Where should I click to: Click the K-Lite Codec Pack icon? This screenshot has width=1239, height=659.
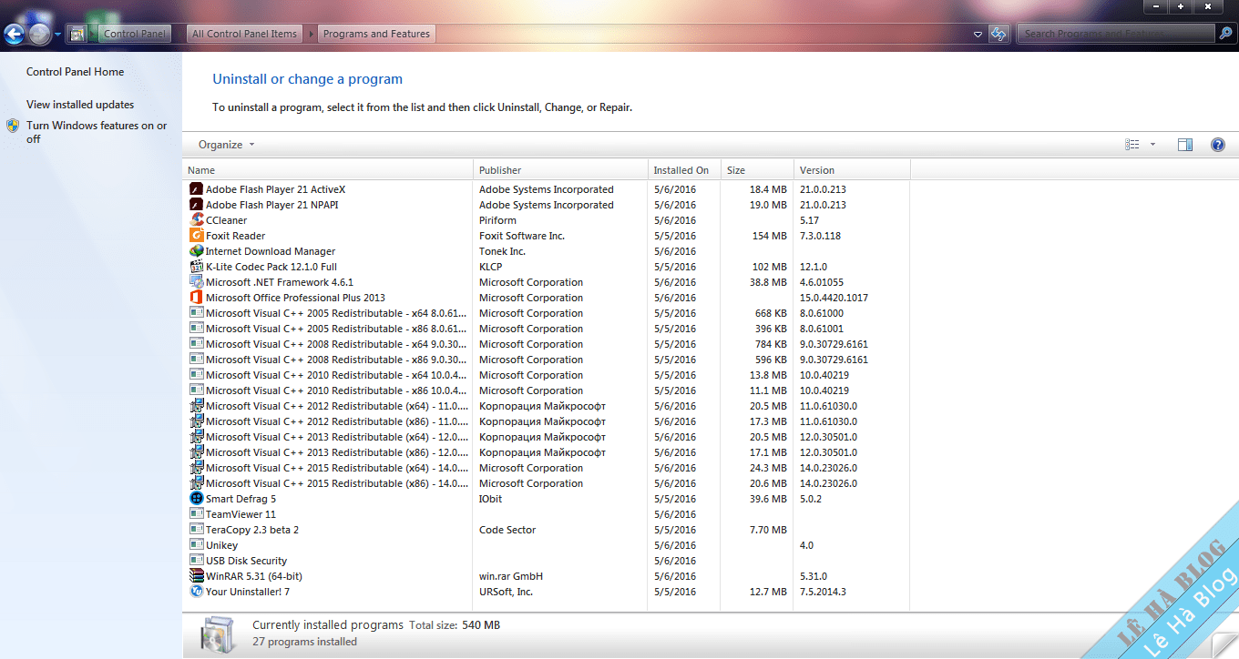[196, 267]
